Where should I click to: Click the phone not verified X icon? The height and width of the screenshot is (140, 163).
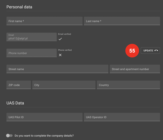60,55
